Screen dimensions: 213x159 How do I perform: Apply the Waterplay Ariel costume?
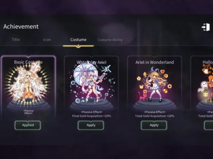coord(91,125)
